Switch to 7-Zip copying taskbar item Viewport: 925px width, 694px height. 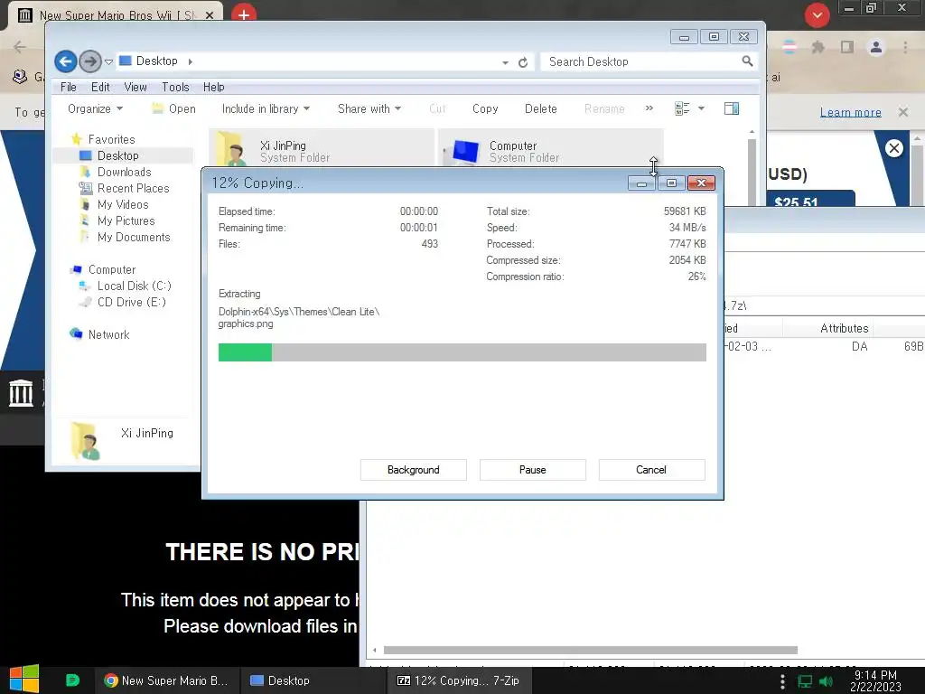pyautogui.click(x=459, y=680)
